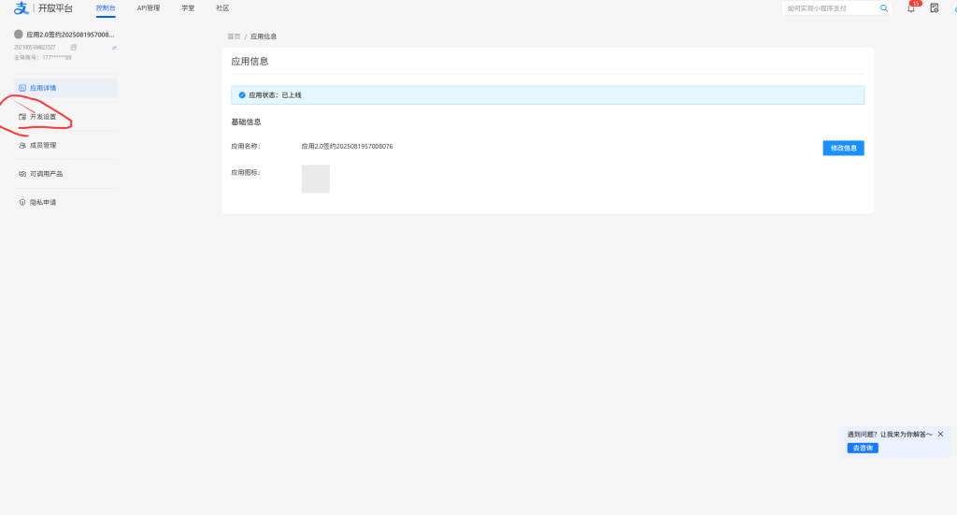Go to 可调用产品 sidebar item
This screenshot has height=515, width=957.
(x=46, y=174)
